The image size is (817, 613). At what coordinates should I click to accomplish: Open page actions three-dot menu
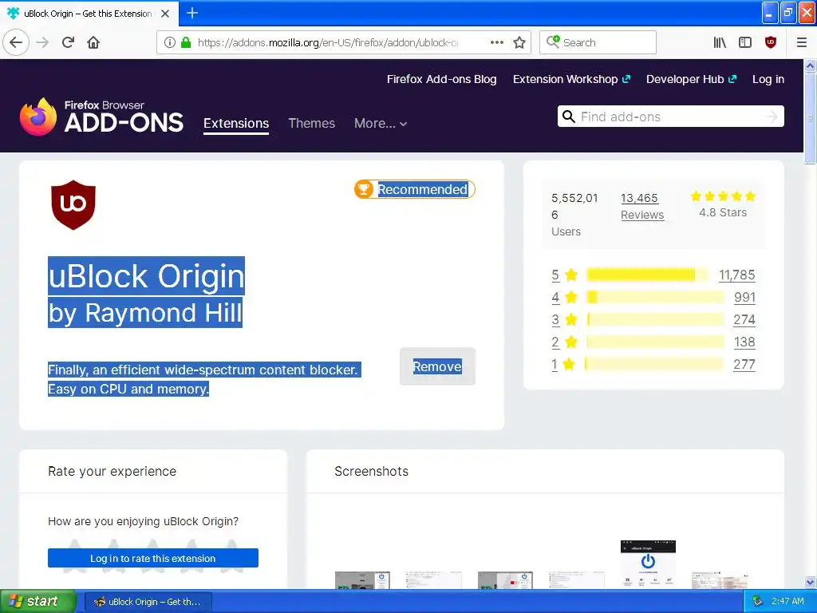(497, 42)
